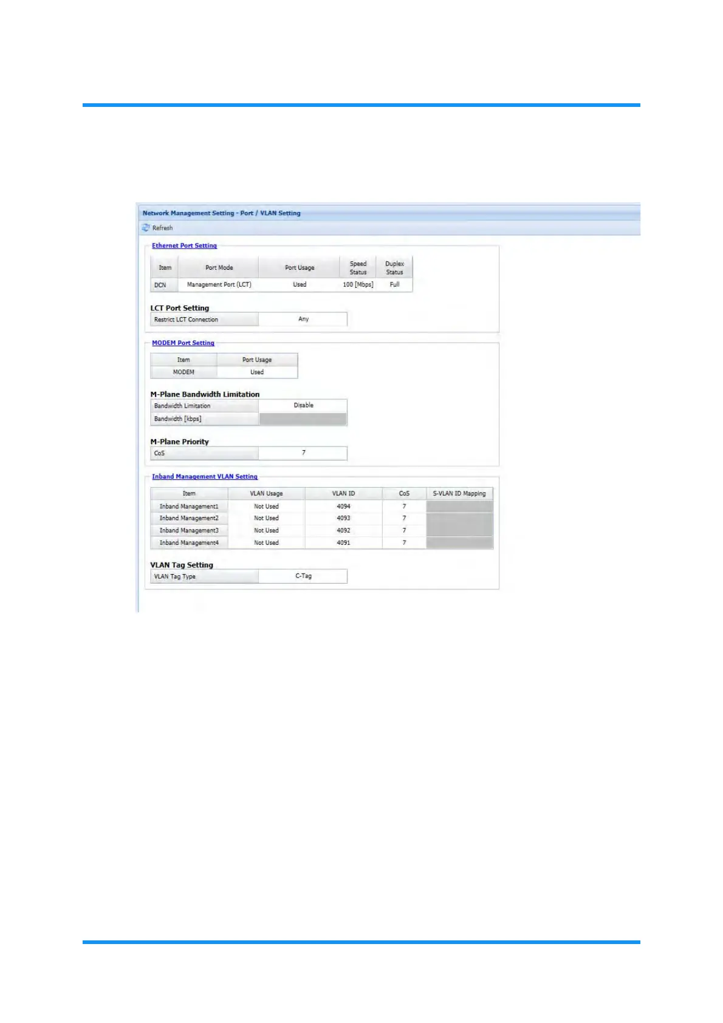Open the Inband Management VLAN Setting link
This screenshot has width=723, height=1023.
pos(205,477)
